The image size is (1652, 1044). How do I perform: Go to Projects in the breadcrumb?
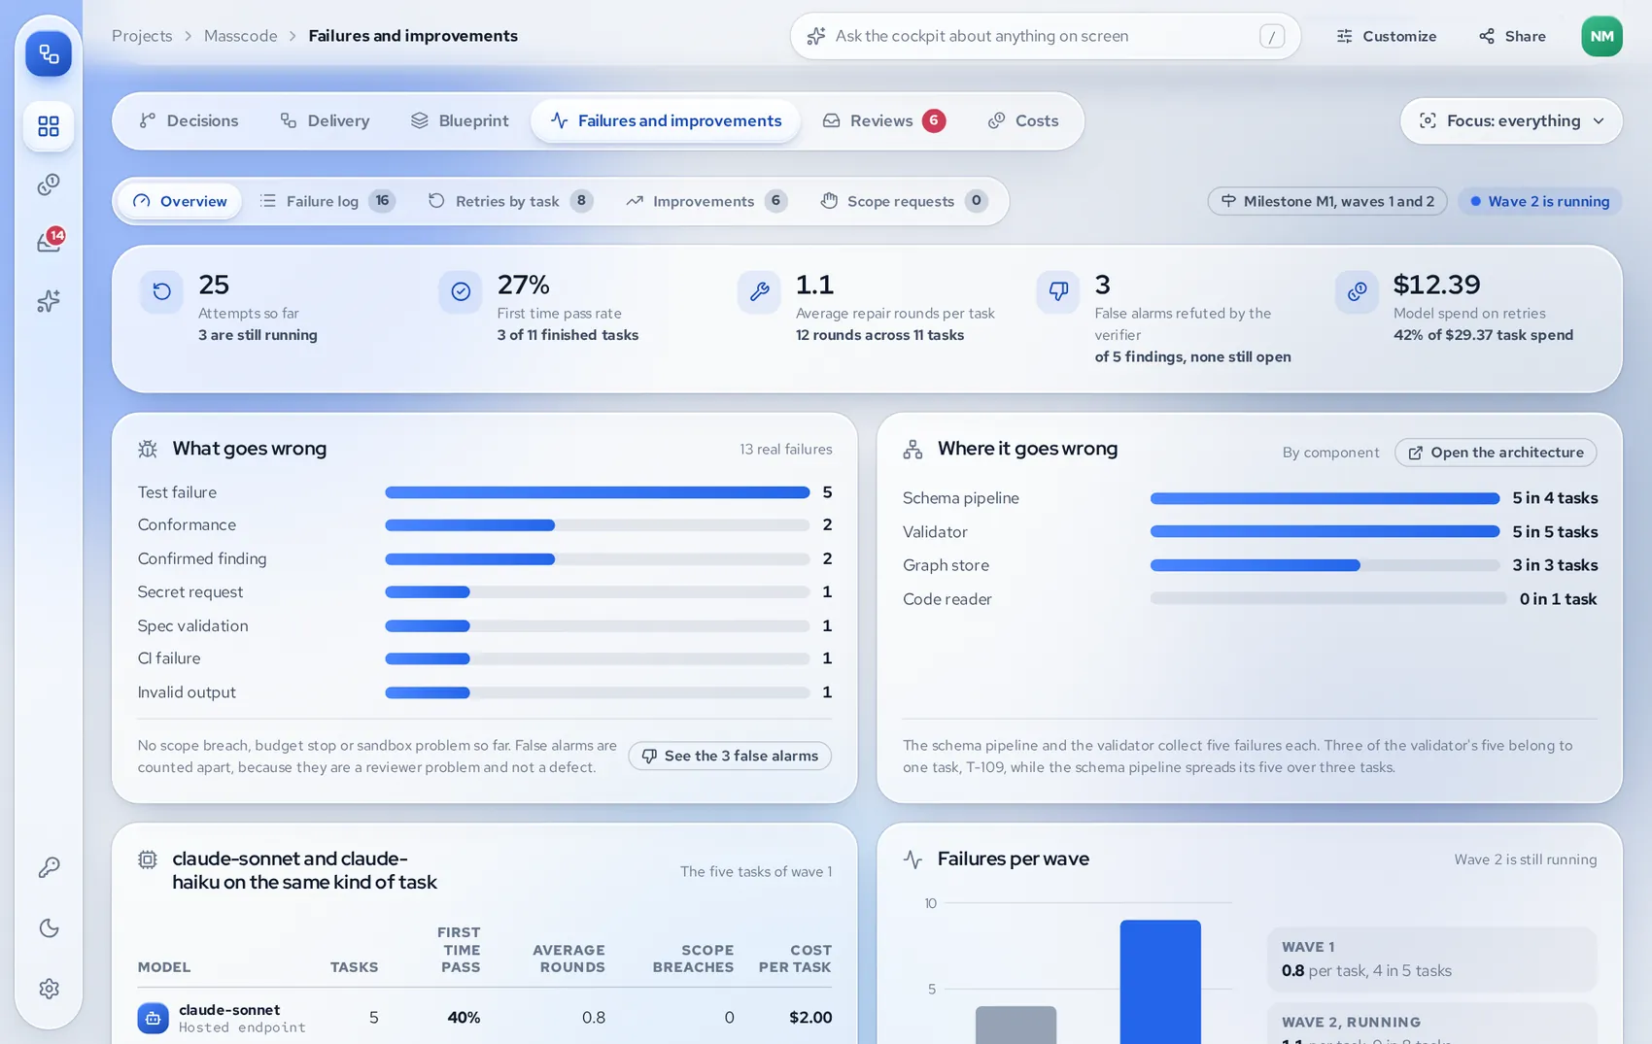coord(142,36)
